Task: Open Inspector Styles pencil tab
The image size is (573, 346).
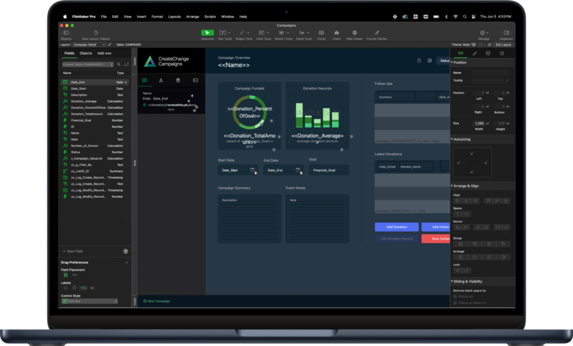Action: [475, 53]
